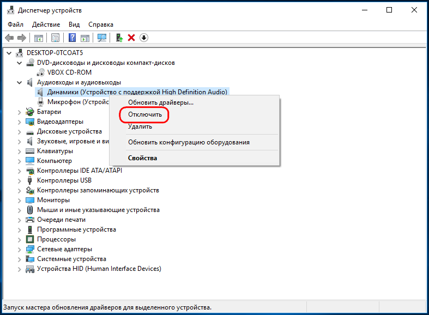Open the Действие menu
429x315 pixels.
pos(46,25)
